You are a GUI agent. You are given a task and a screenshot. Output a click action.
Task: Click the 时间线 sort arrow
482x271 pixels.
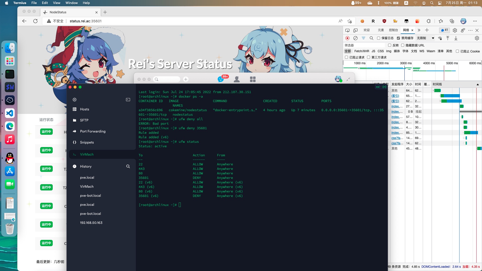pos(478,84)
